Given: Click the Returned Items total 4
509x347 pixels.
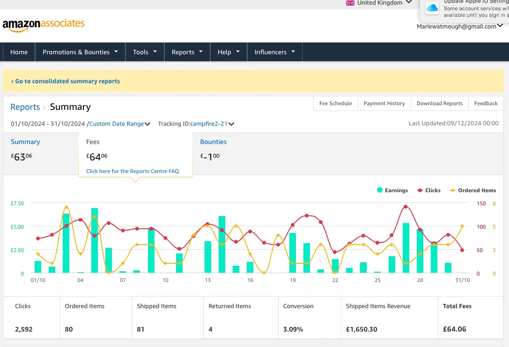Looking at the screenshot, I should click(210, 329).
